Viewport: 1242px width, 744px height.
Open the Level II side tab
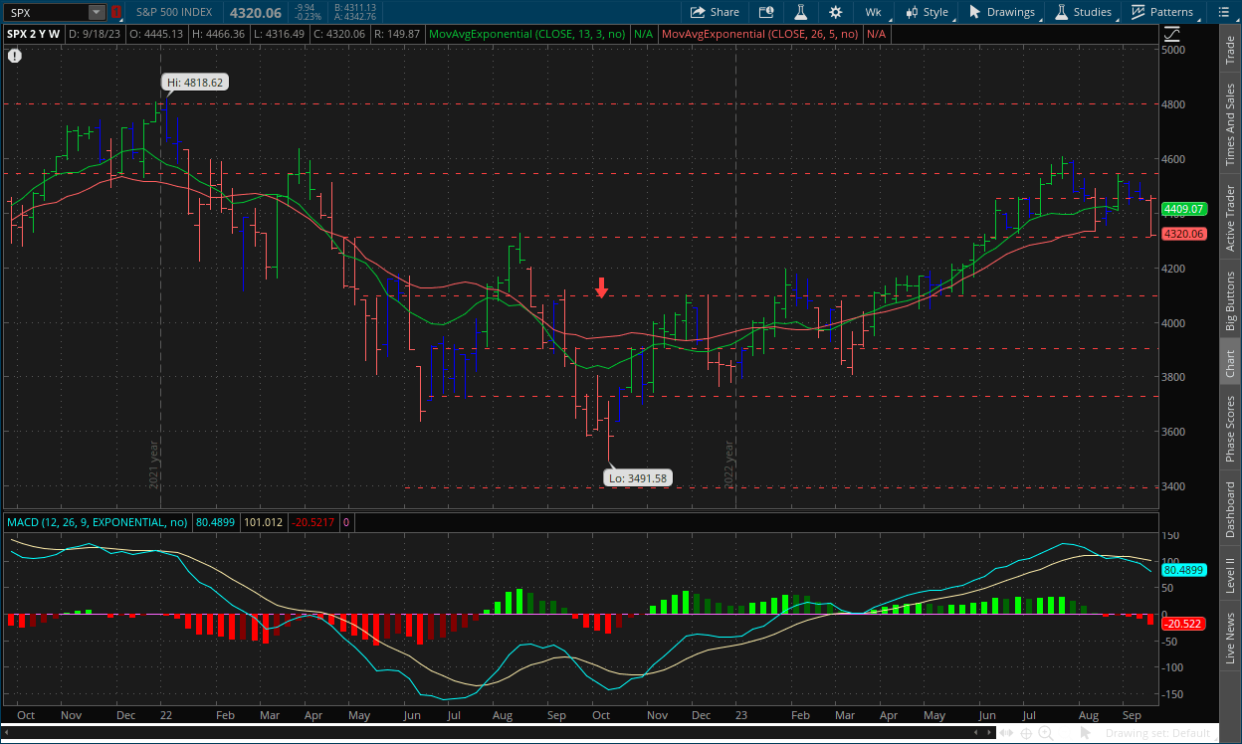tap(1230, 575)
